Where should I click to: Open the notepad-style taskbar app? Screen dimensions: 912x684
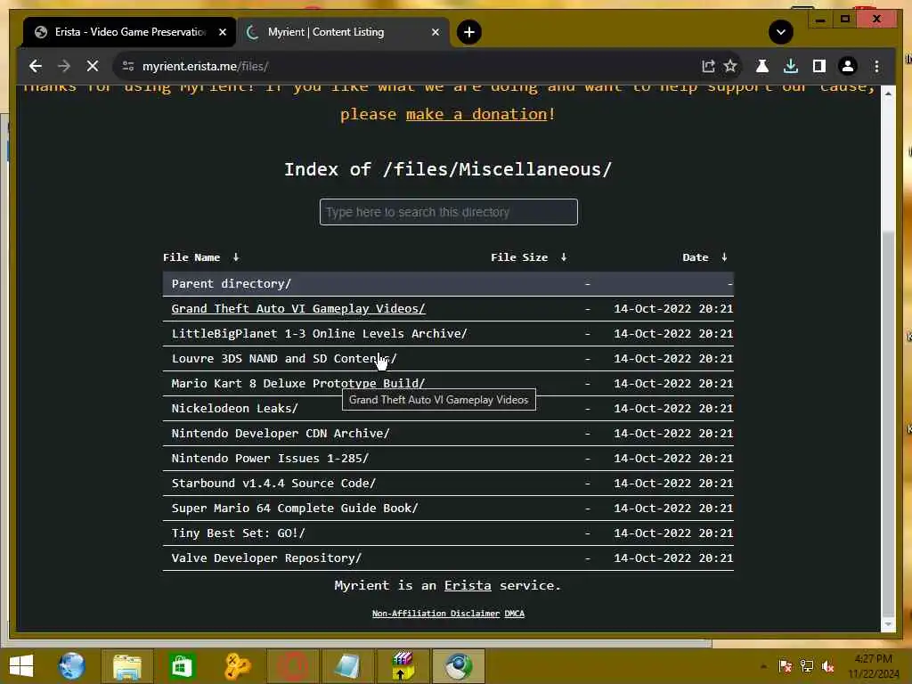click(347, 666)
